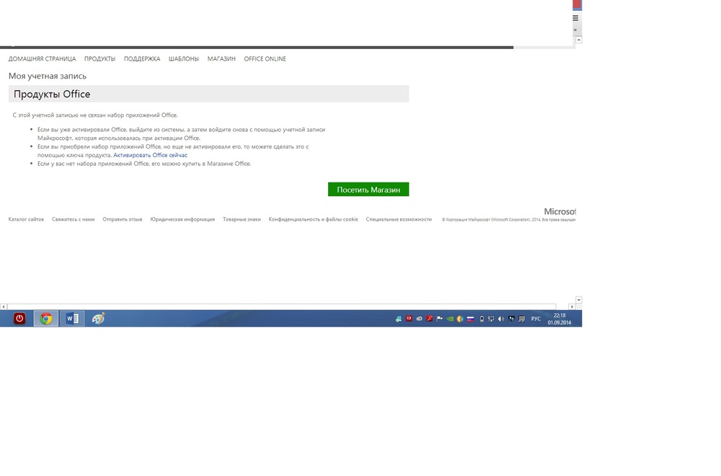
Task: Open Chrome from the taskbar
Action: (x=45, y=319)
